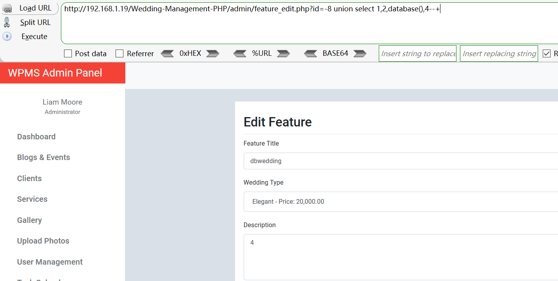Click the Wedding Type label
This screenshot has height=281, width=558.
click(x=264, y=182)
